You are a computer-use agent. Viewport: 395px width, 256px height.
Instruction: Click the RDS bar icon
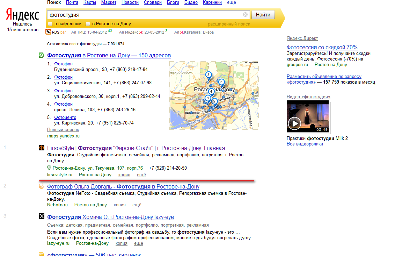(x=48, y=32)
